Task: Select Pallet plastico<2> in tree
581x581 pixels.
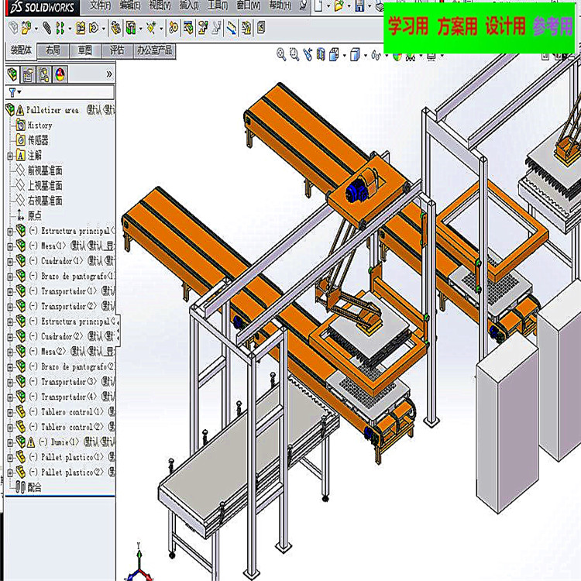Action: pos(65,473)
